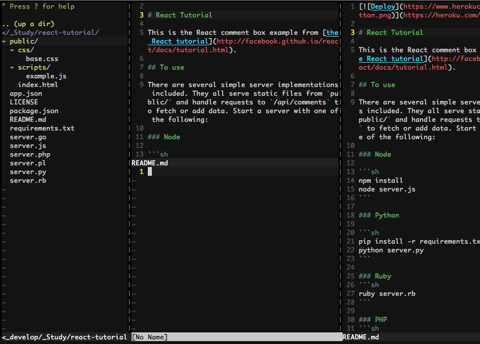Open app.json from the file tree
The width and height of the screenshot is (480, 344).
(26, 94)
